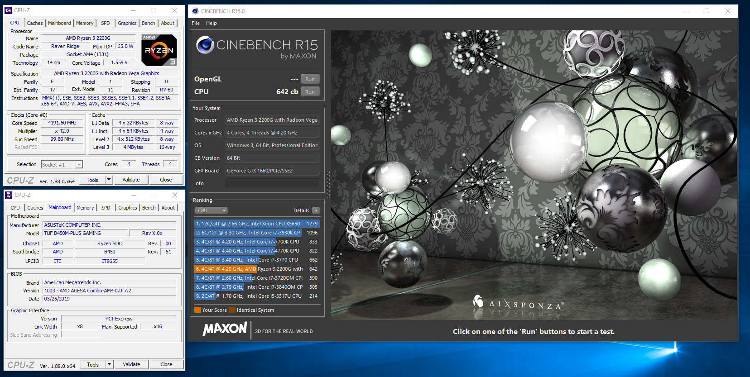Click the orange Your Score legend swatch

197,310
